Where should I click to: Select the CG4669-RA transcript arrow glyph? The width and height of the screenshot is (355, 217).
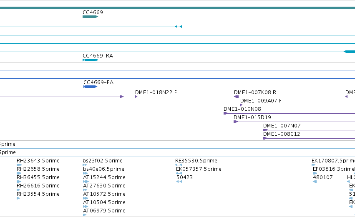tap(91, 60)
